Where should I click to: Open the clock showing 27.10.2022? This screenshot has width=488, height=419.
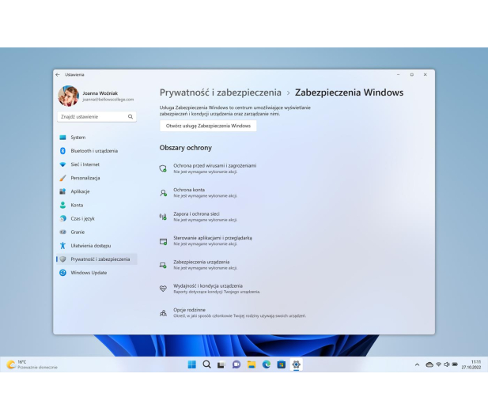pyautogui.click(x=471, y=364)
